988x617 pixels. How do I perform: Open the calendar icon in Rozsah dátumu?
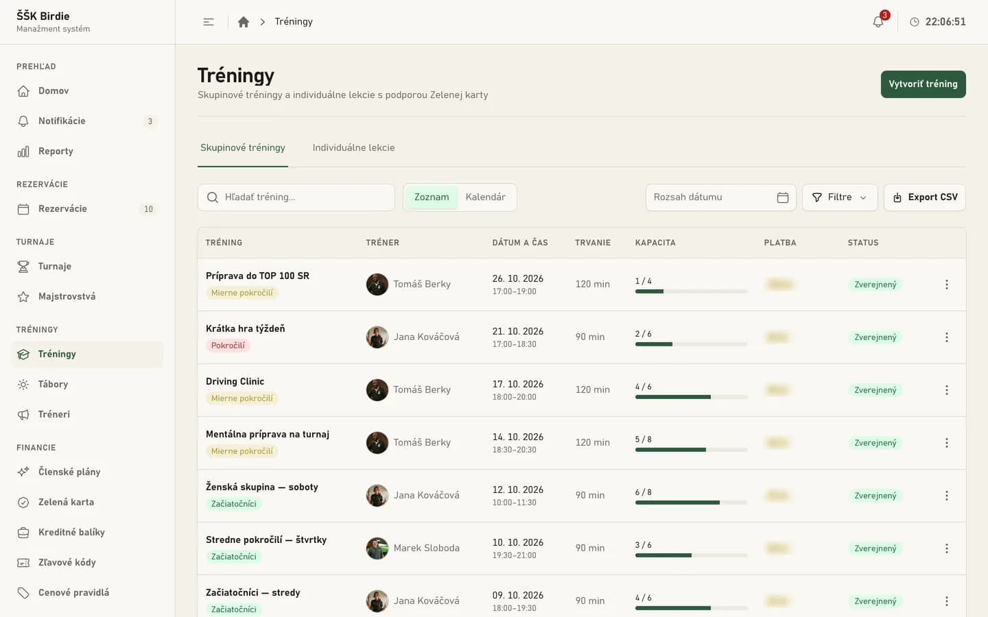[x=783, y=197]
